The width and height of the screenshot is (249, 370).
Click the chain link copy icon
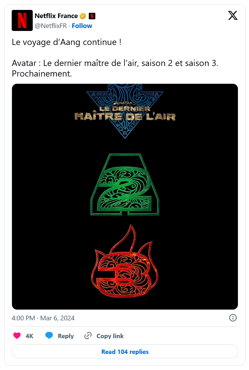(x=88, y=336)
